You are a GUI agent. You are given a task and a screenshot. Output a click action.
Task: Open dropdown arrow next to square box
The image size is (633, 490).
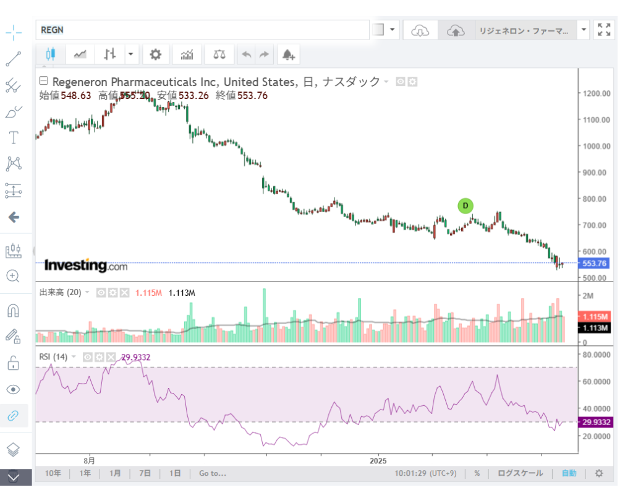392,30
